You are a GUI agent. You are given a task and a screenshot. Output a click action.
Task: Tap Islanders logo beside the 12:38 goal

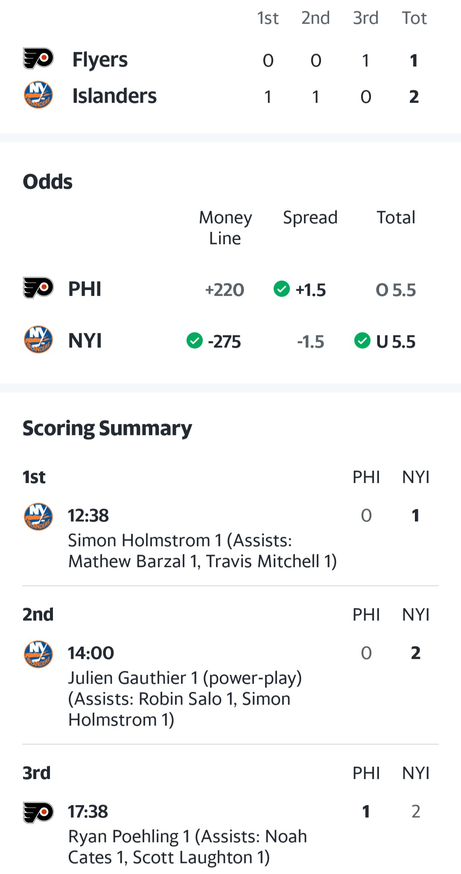[38, 516]
